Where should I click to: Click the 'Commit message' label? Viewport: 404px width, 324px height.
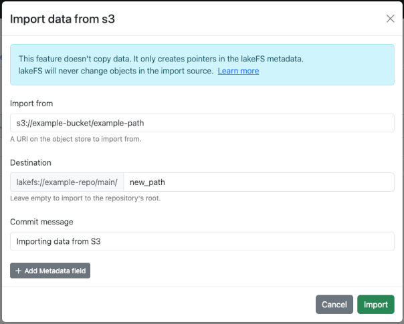tap(41, 222)
